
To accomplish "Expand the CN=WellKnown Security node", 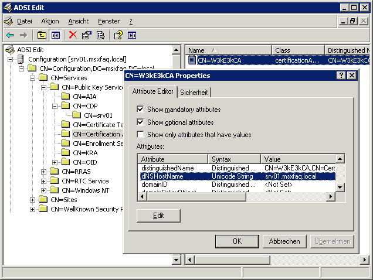I will (32, 209).
